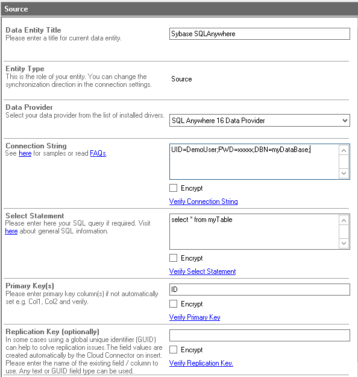358x377 pixels.
Task: Click the Primary Key(s) input field
Action: coord(260,290)
